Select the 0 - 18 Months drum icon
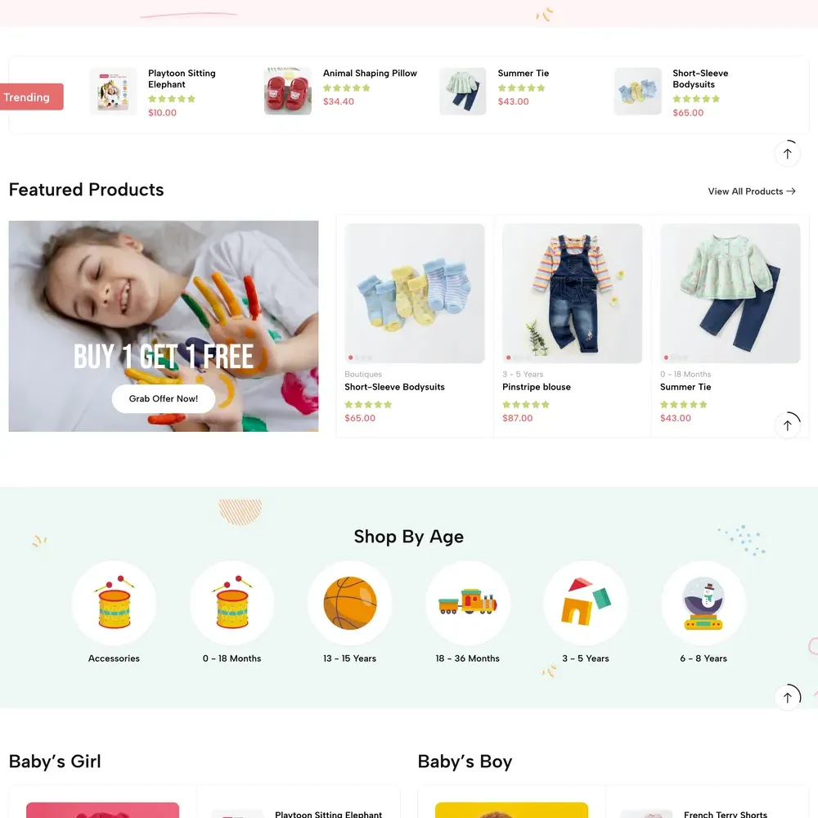The image size is (818, 818). (x=231, y=603)
